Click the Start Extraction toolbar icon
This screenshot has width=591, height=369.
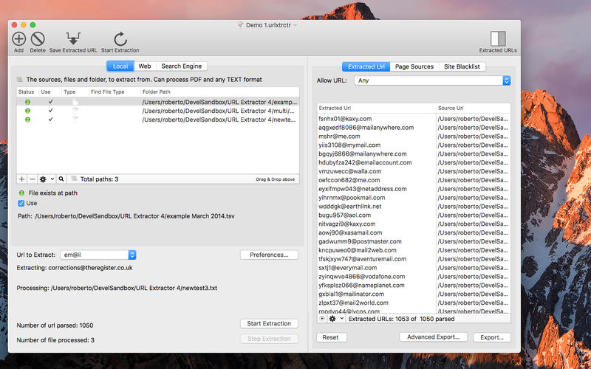[120, 39]
